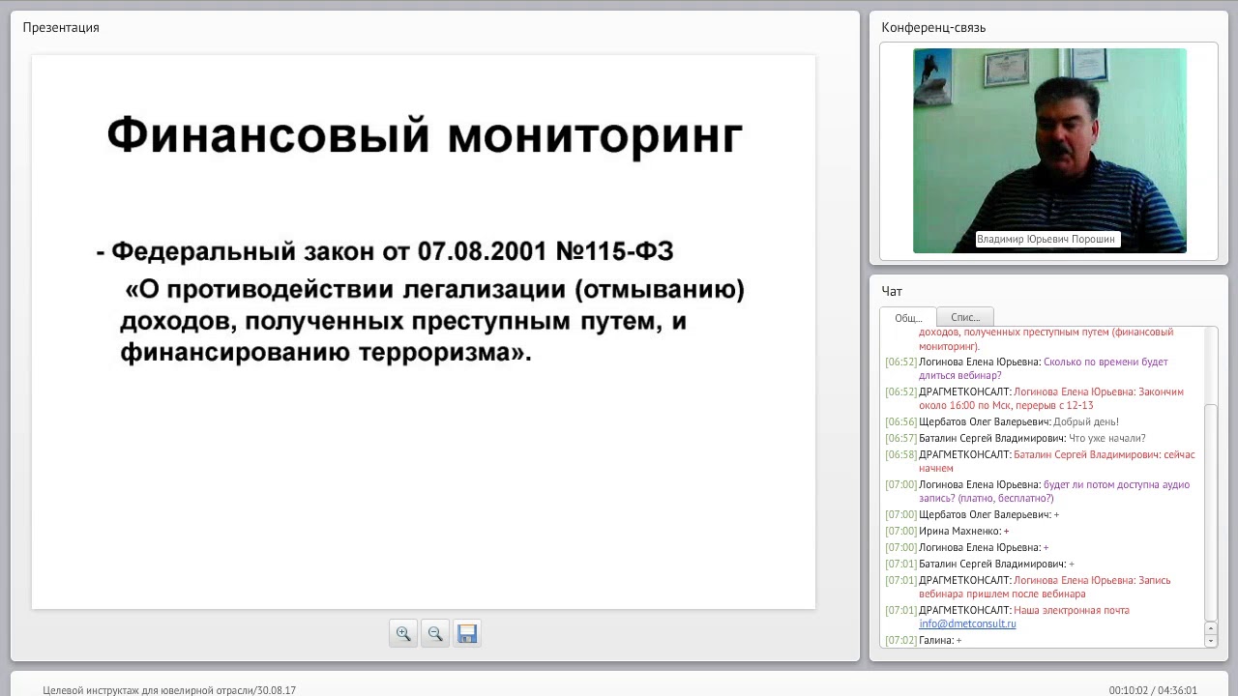Select the 'Галина: +' chat row
Image resolution: width=1238 pixels, height=696 pixels.
(924, 640)
